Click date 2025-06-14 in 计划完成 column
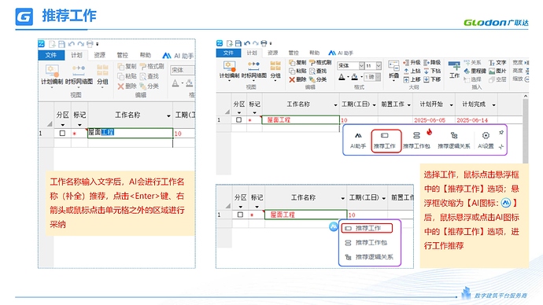This screenshot has width=543, height=305. (472, 120)
